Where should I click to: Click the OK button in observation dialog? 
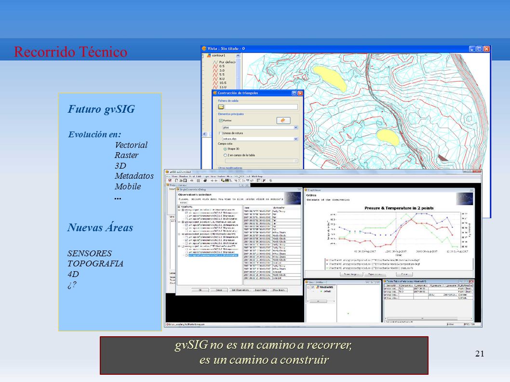click(200, 290)
